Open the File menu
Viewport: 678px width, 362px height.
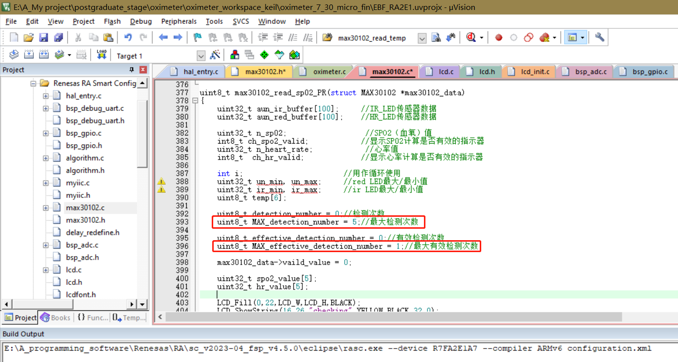11,21
